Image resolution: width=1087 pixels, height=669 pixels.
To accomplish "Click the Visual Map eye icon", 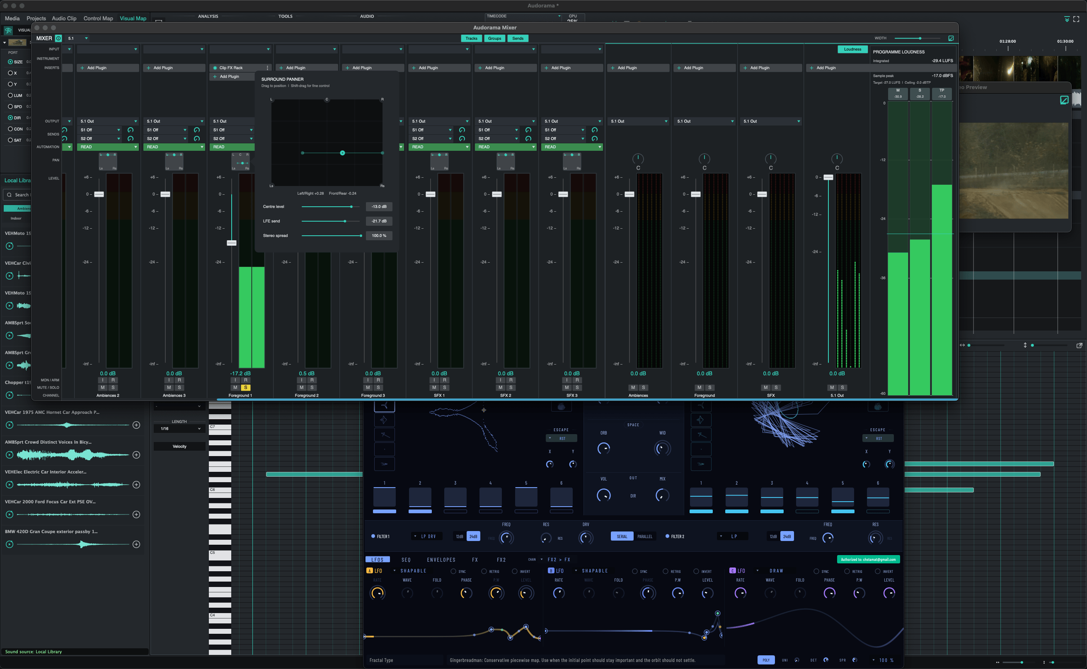I will click(8, 30).
